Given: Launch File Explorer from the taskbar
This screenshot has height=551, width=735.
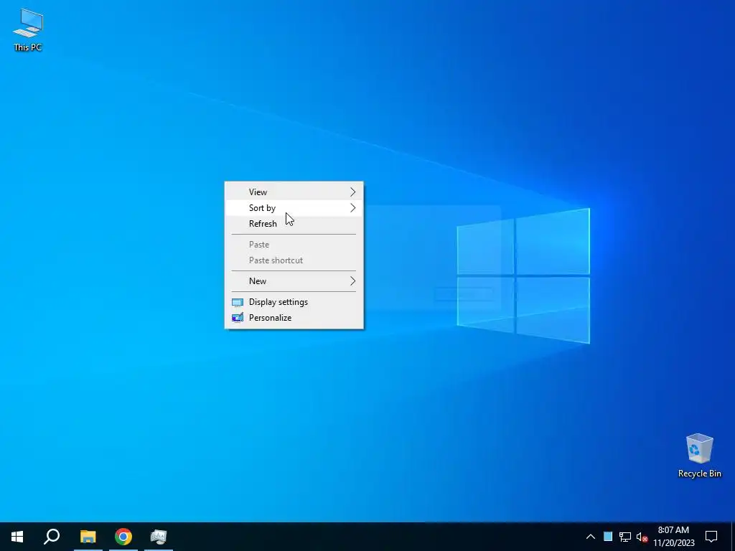Looking at the screenshot, I should click(88, 537).
